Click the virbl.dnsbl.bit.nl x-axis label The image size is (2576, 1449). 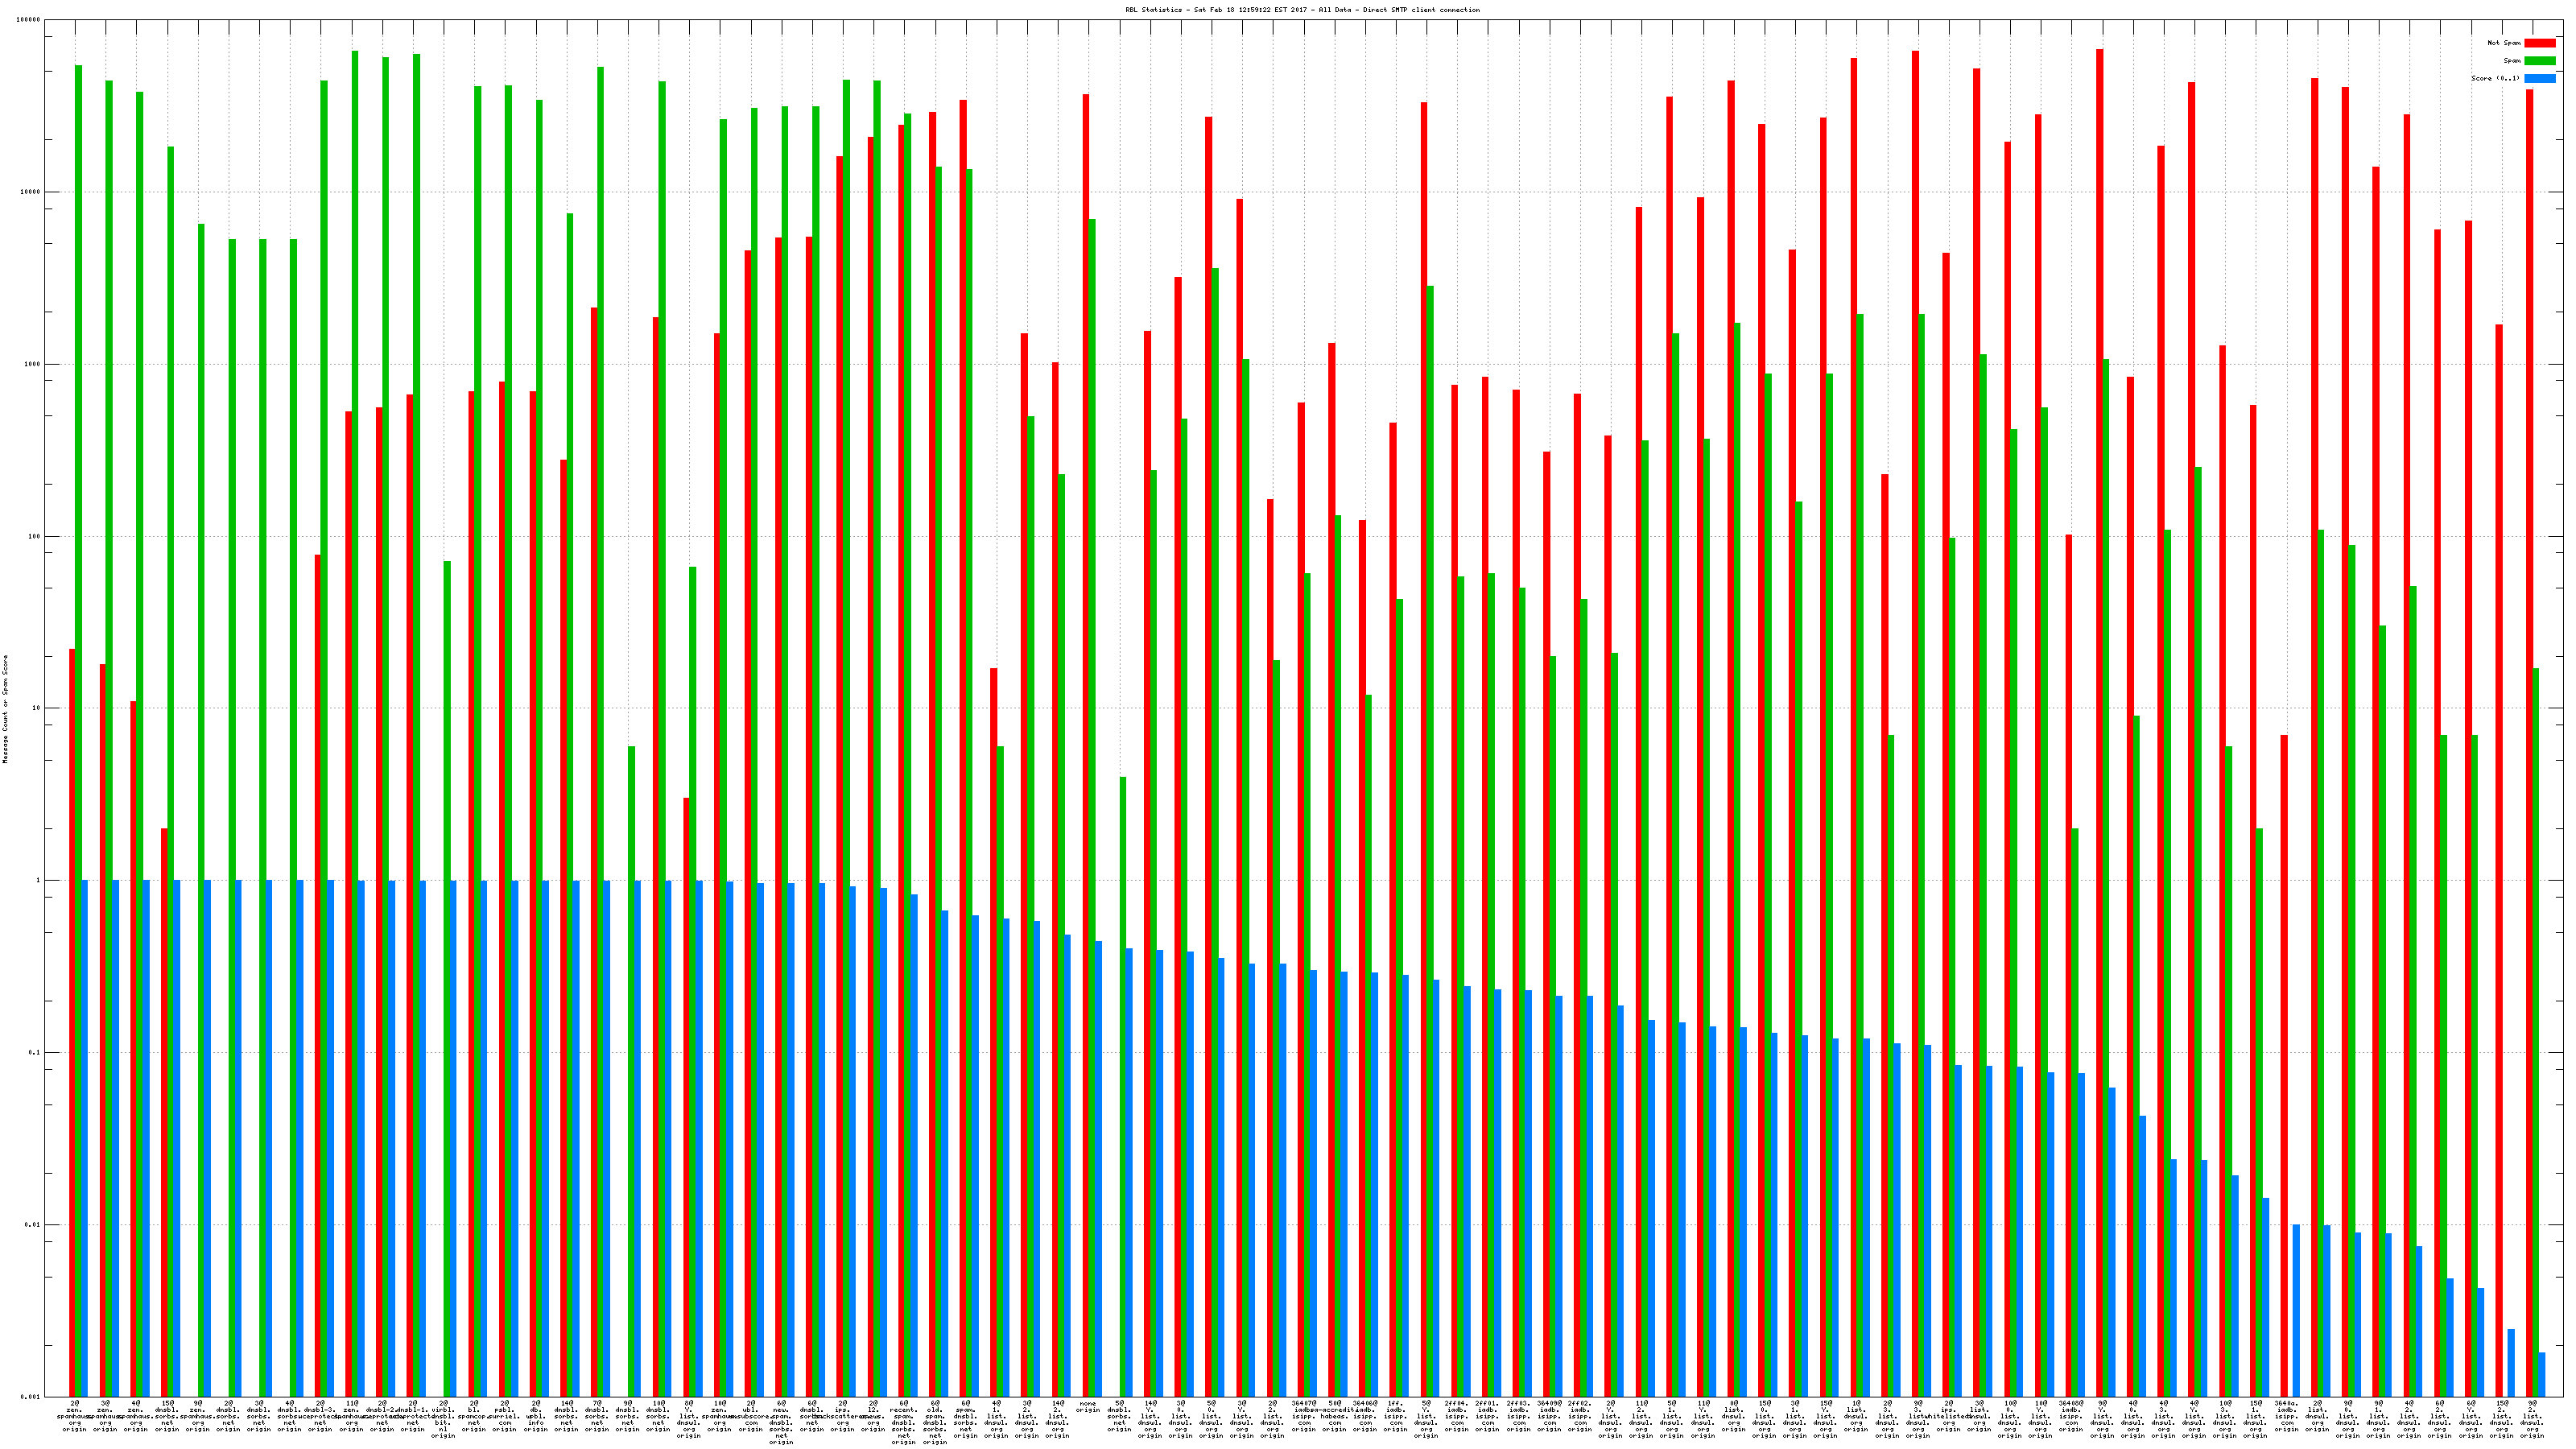[443, 1419]
